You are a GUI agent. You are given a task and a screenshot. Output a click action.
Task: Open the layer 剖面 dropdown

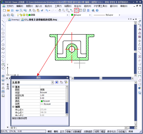pyautogui.click(x=67, y=15)
